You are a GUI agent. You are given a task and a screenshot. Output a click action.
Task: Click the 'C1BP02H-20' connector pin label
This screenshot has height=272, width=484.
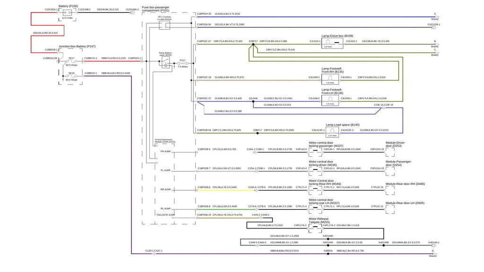204,14
